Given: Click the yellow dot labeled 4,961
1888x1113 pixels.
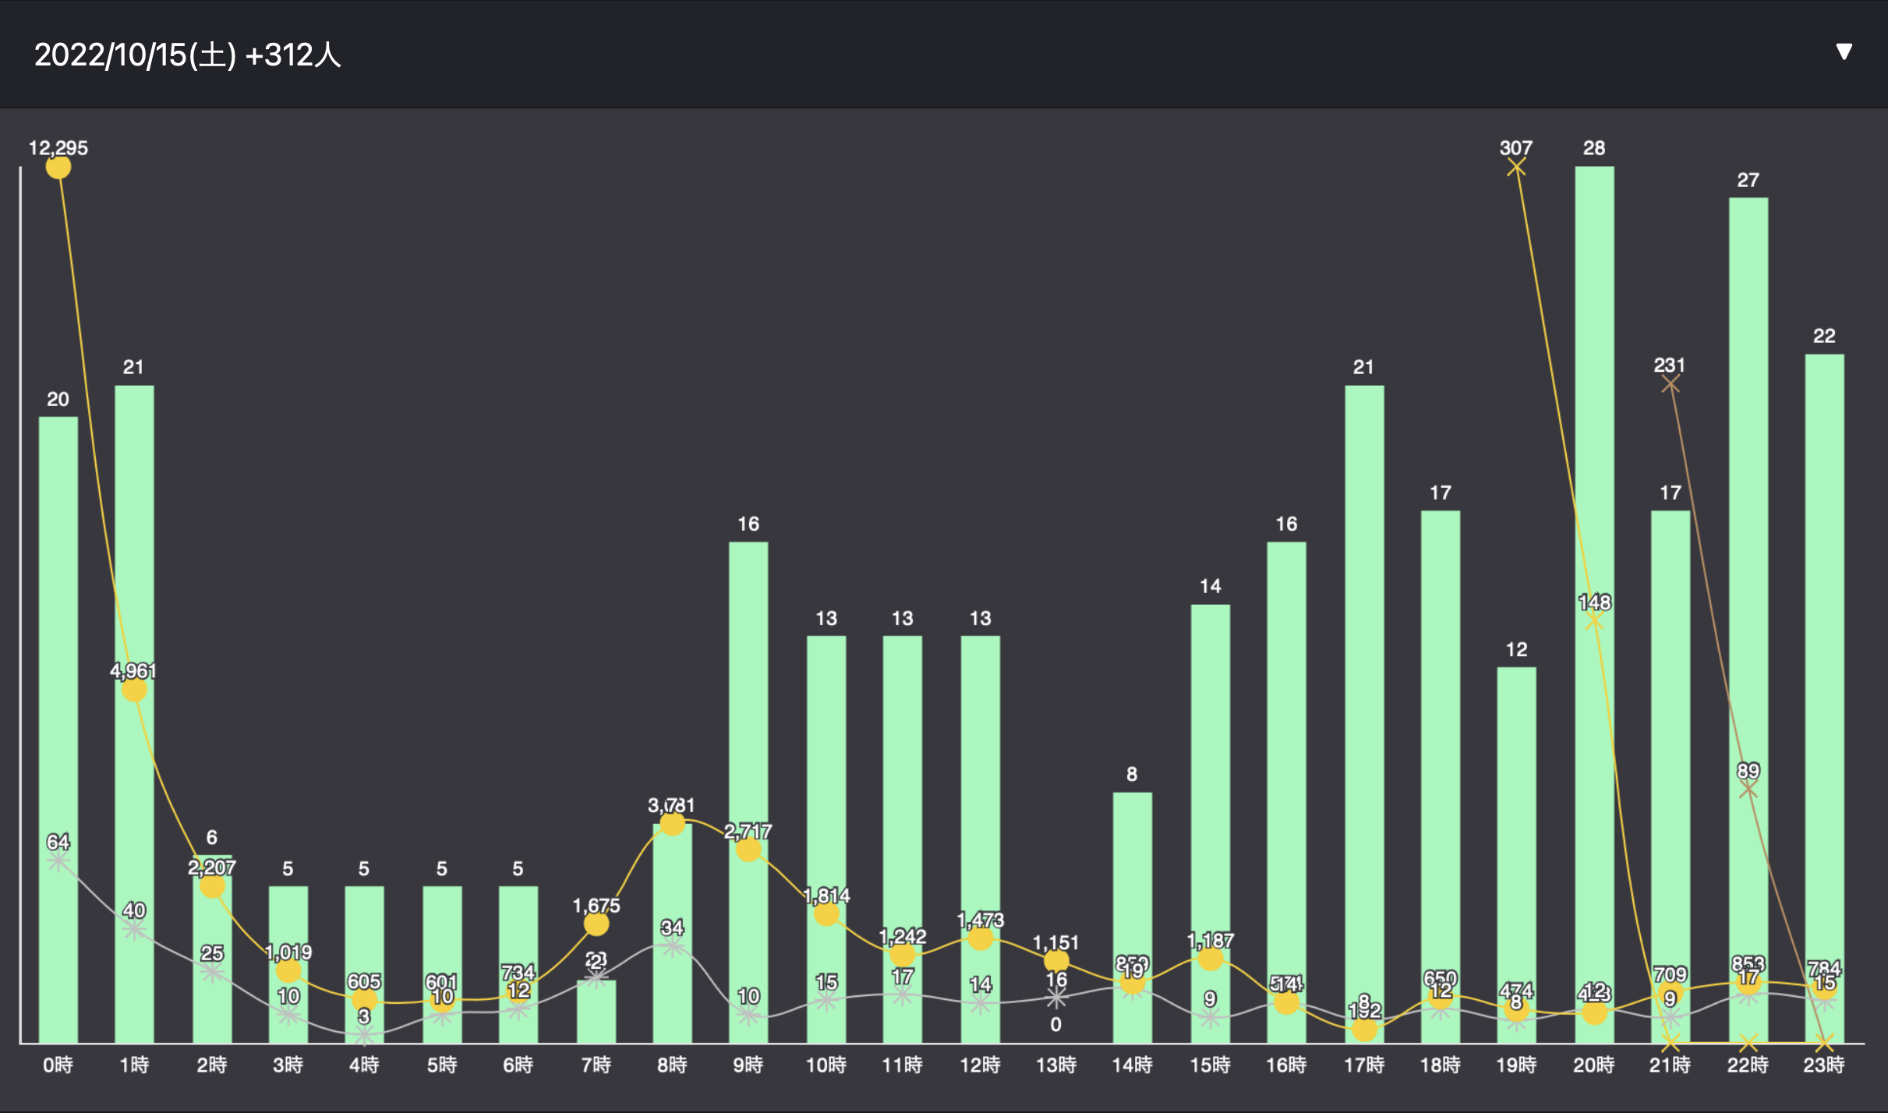Looking at the screenshot, I should (x=134, y=690).
